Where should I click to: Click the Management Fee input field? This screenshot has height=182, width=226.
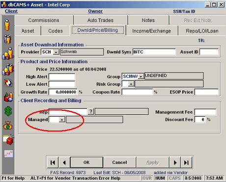pyautogui.click(x=205, y=112)
